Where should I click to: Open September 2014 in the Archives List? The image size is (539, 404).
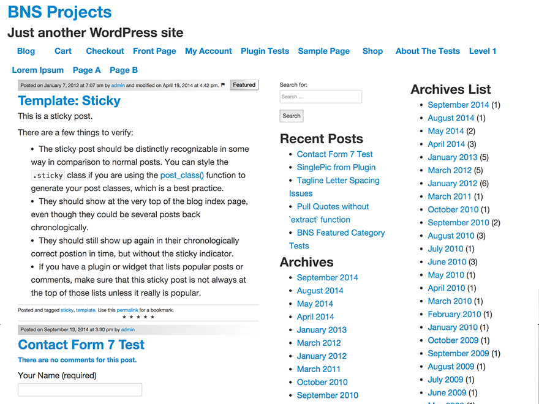tap(458, 105)
